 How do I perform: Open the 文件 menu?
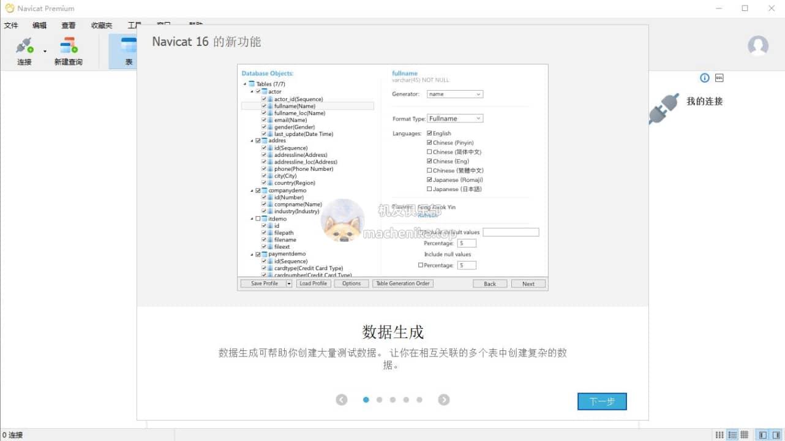12,25
